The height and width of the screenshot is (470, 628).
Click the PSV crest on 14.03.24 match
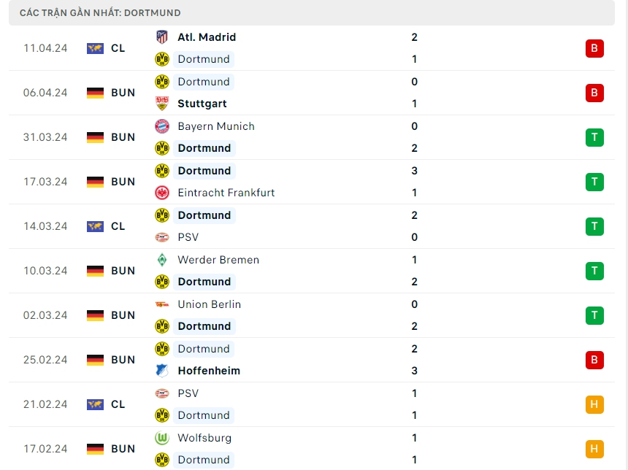pyautogui.click(x=162, y=237)
